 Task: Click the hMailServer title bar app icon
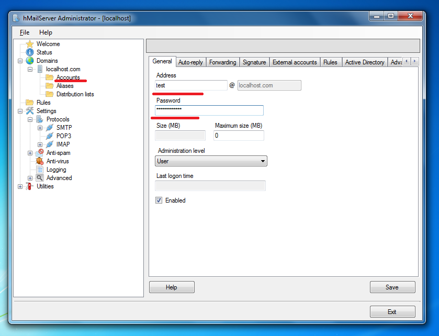point(16,18)
